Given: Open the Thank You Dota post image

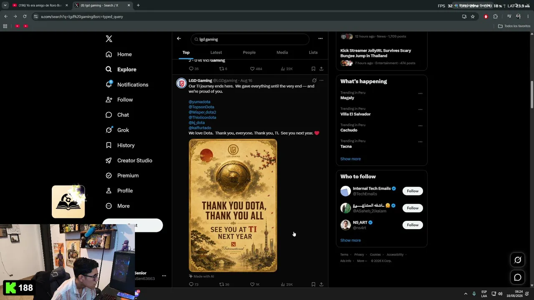Looking at the screenshot, I should (233, 205).
